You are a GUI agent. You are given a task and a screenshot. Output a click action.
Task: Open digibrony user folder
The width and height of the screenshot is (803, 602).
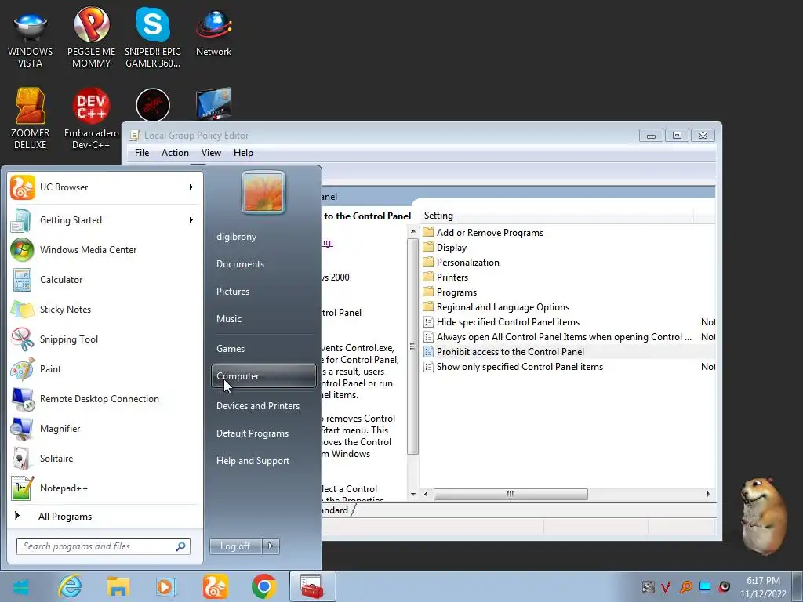[x=263, y=237]
